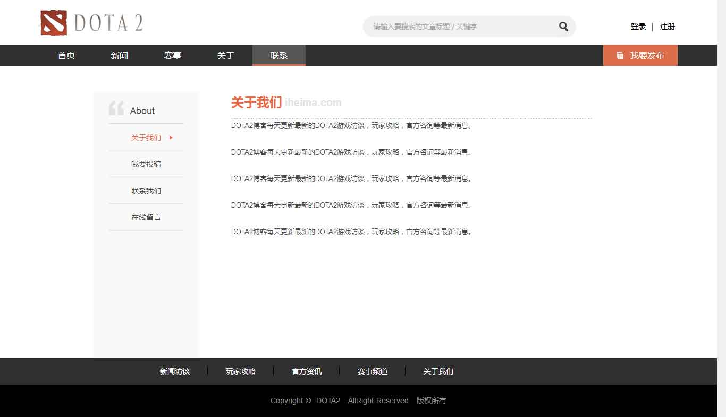Choose 在线留言 in the sidebar

146,217
